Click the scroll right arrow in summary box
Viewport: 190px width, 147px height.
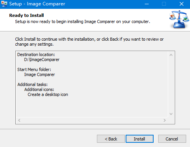click(165, 120)
